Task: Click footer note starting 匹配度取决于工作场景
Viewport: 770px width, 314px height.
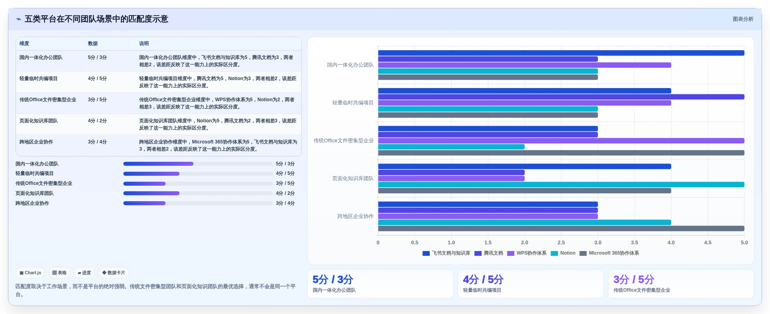Action: 156,290
